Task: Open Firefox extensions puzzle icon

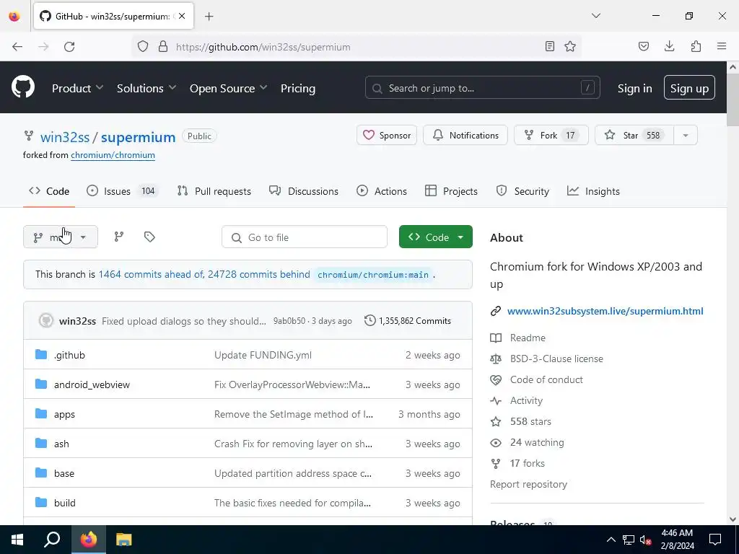Action: (696, 46)
